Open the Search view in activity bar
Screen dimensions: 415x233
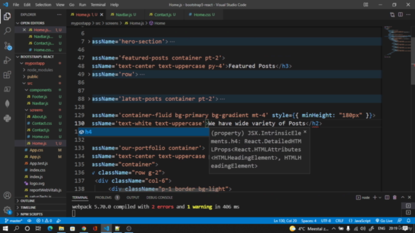pos(7,31)
